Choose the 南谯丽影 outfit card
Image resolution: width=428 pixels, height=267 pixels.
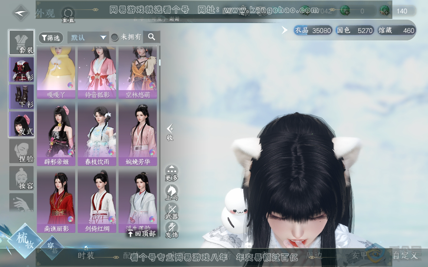click(56, 201)
